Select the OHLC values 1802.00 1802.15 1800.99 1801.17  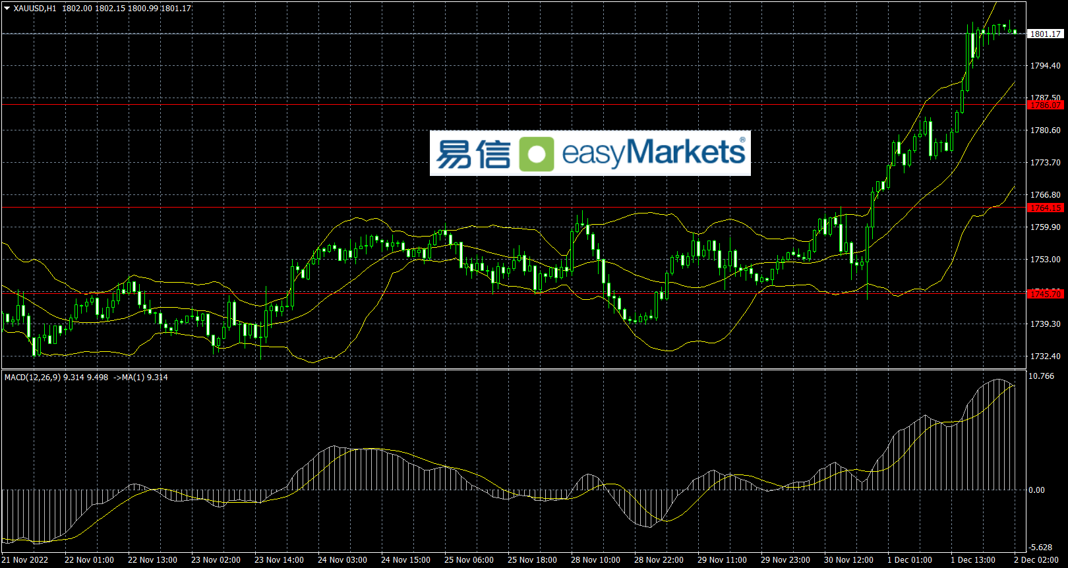pyautogui.click(x=127, y=9)
